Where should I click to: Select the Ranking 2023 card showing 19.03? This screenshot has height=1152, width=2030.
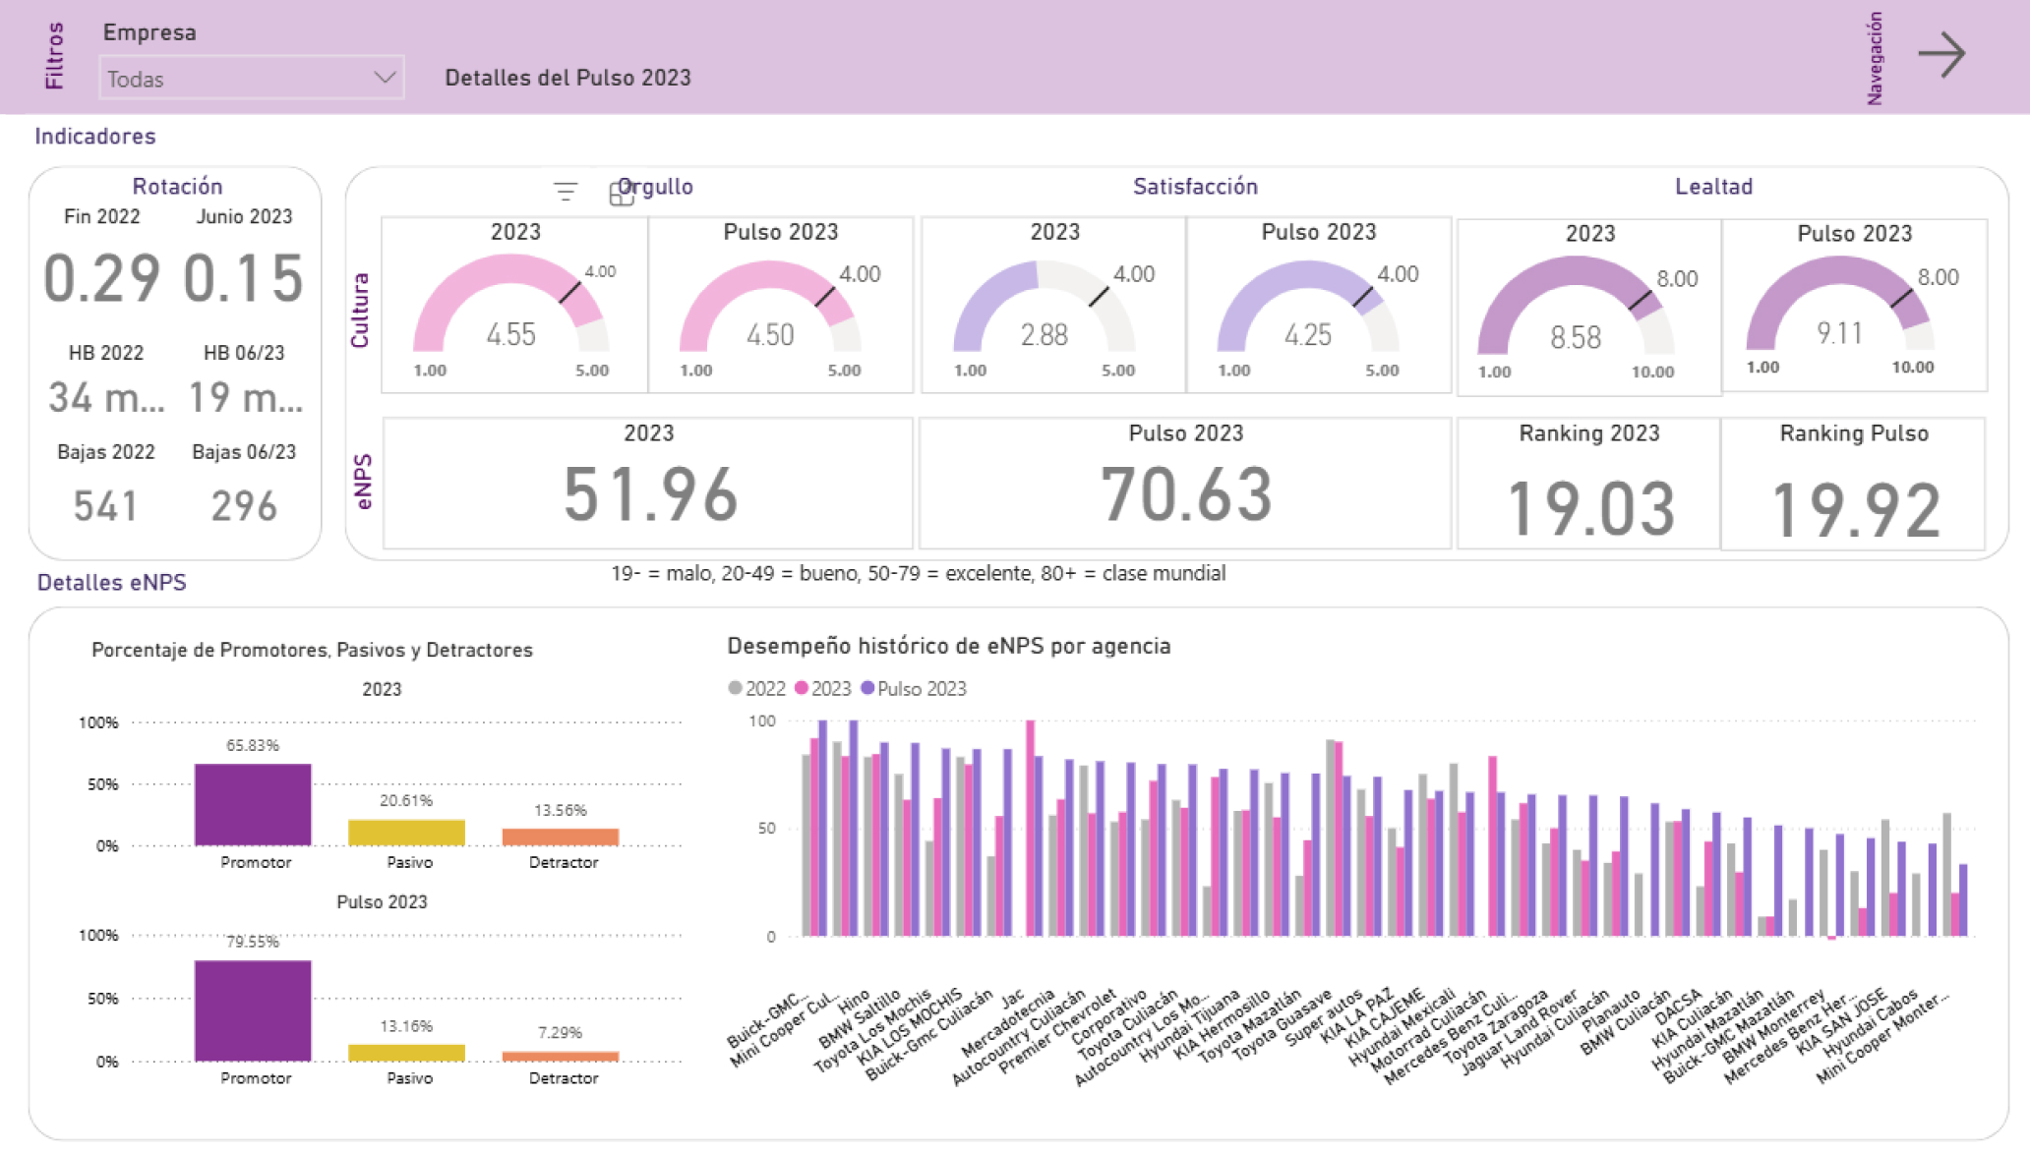[1589, 508]
